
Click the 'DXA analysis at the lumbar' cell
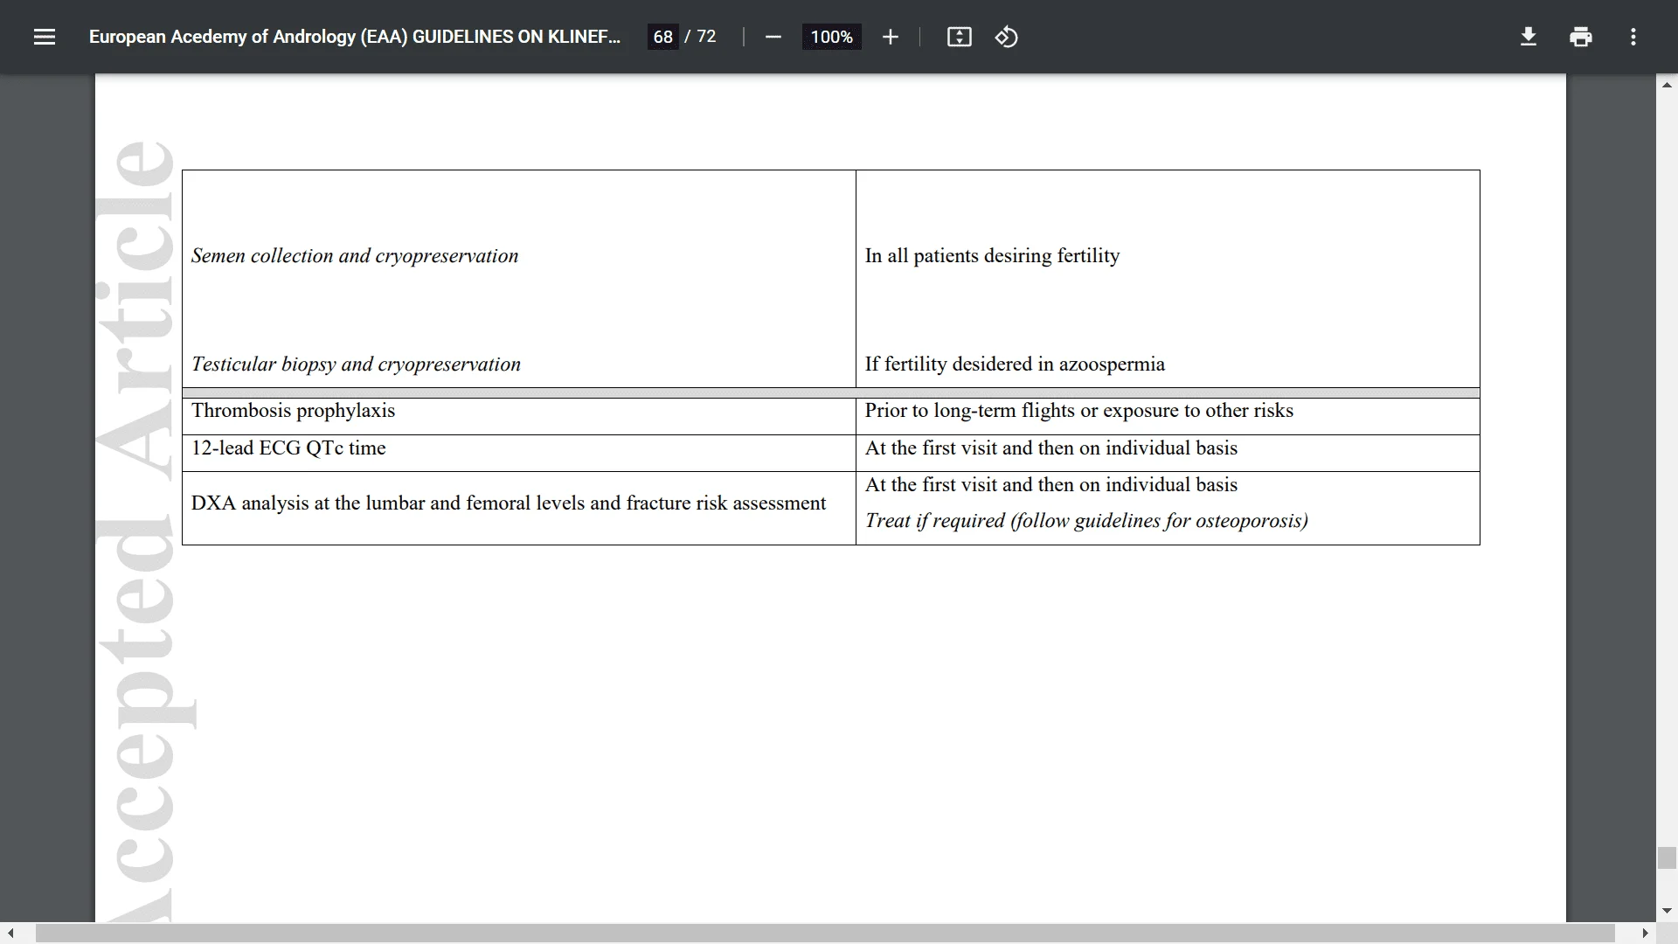point(519,508)
